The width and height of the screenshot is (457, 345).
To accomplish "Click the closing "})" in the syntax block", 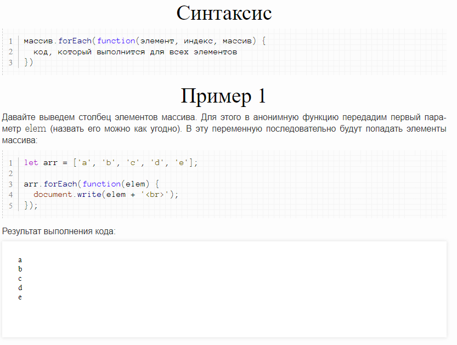I will 29,63.
